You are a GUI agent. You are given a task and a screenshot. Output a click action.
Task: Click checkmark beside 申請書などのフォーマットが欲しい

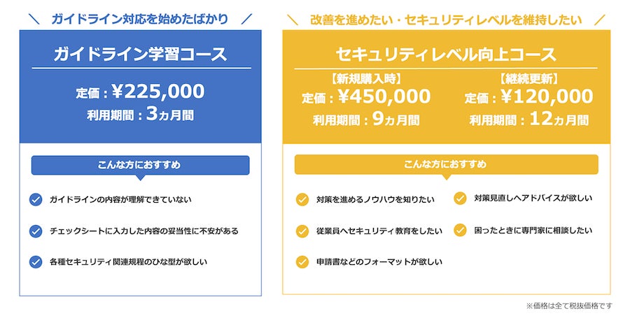[x=302, y=262]
